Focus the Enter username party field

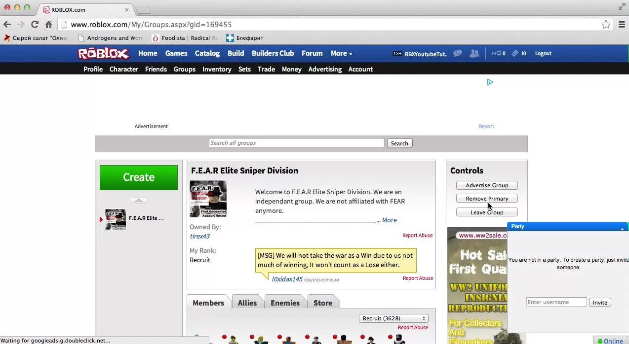point(556,302)
